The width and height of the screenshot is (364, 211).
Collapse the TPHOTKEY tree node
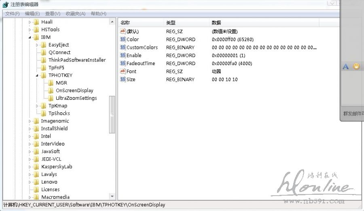click(x=37, y=76)
